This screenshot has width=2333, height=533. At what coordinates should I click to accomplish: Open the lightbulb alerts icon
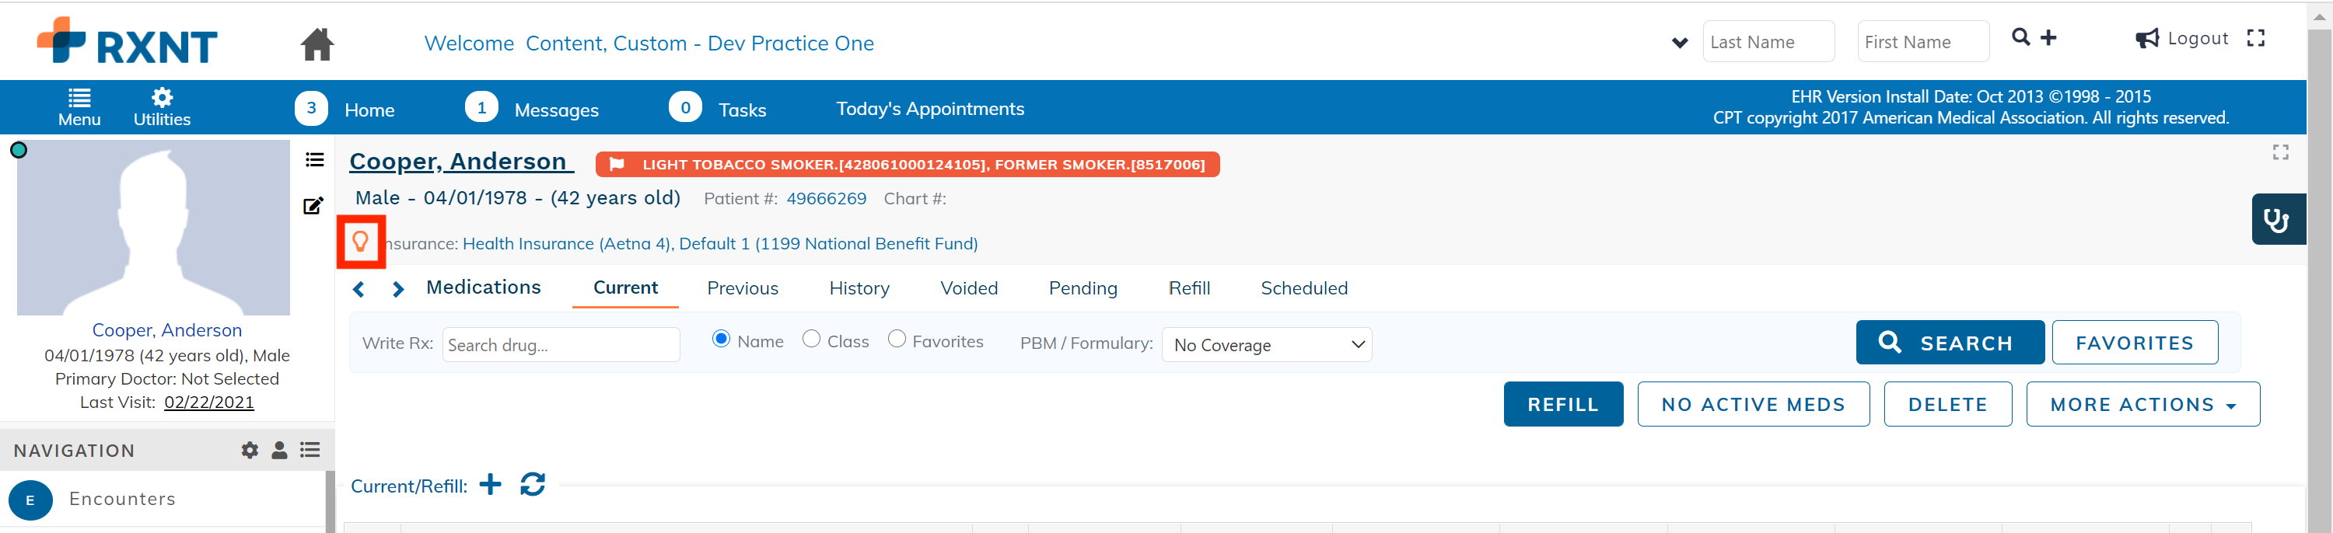(x=361, y=242)
